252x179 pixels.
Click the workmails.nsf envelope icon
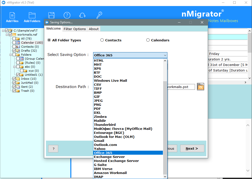click(x=14, y=35)
